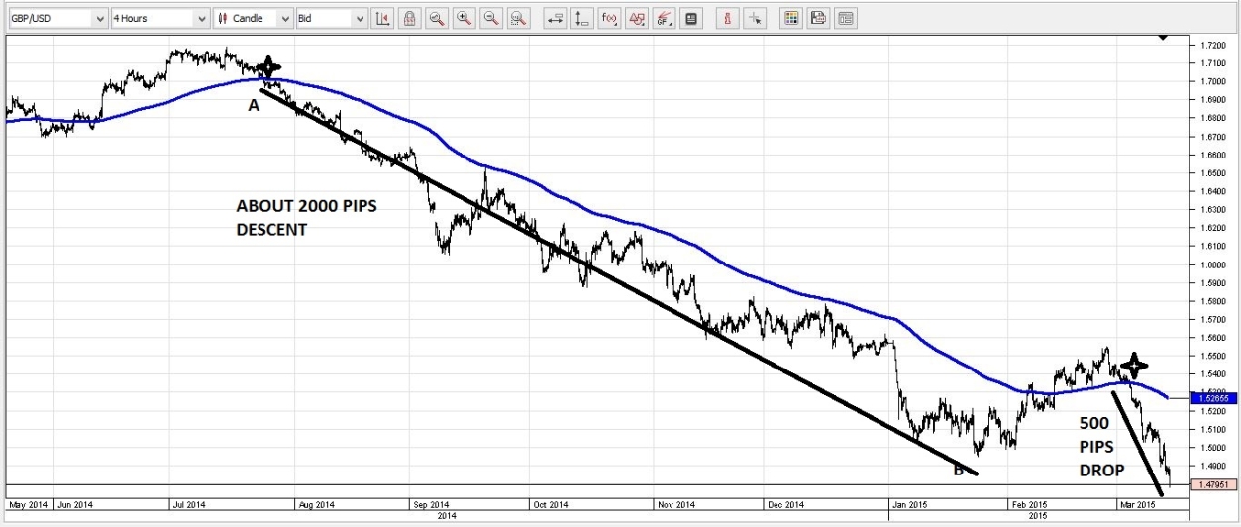Click the black triangle marker above the chart
Screen dimensions: 1241x527
(x=1163, y=37)
